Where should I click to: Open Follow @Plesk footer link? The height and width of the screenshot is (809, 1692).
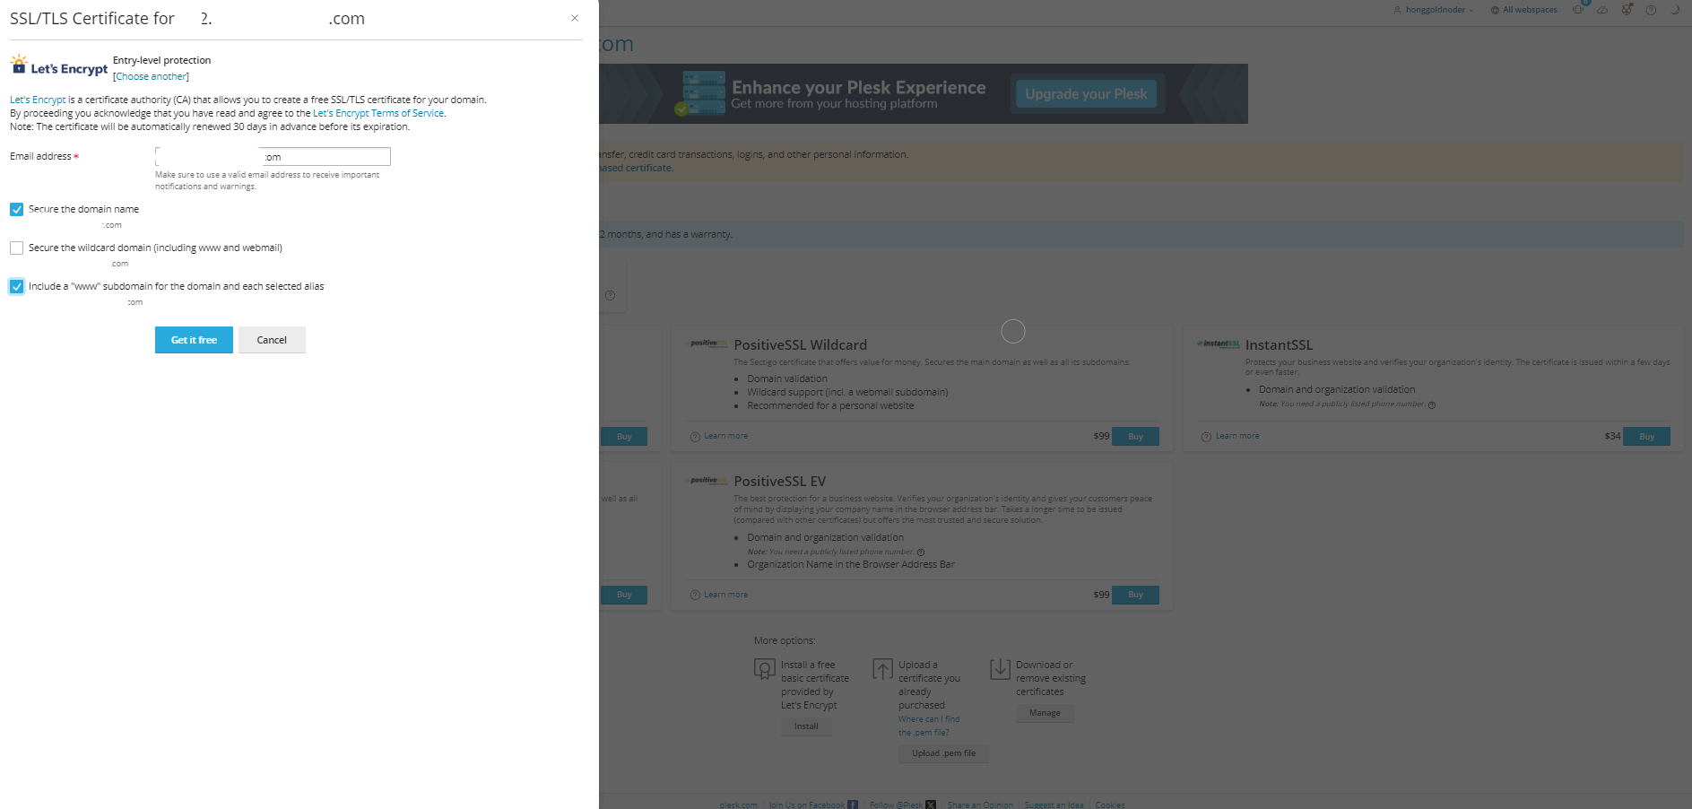[896, 805]
